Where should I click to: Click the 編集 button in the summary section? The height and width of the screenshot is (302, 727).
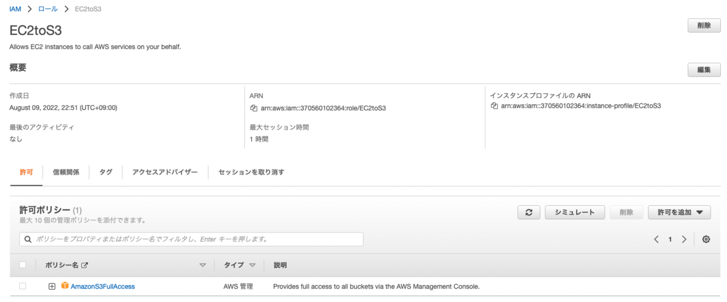pos(704,70)
